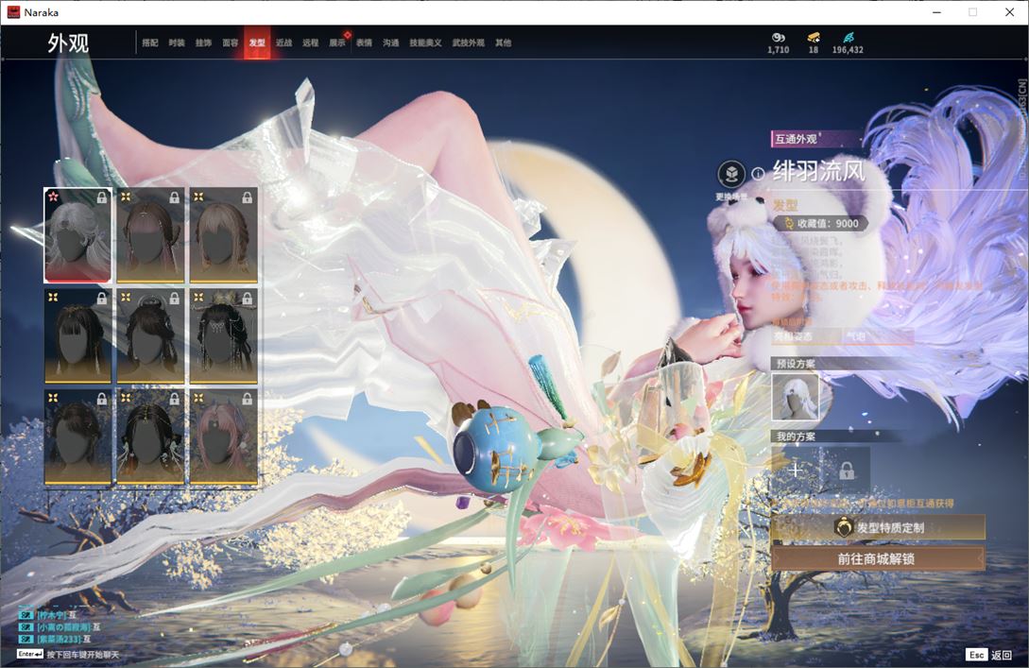Minimize the Naraka window

point(936,12)
